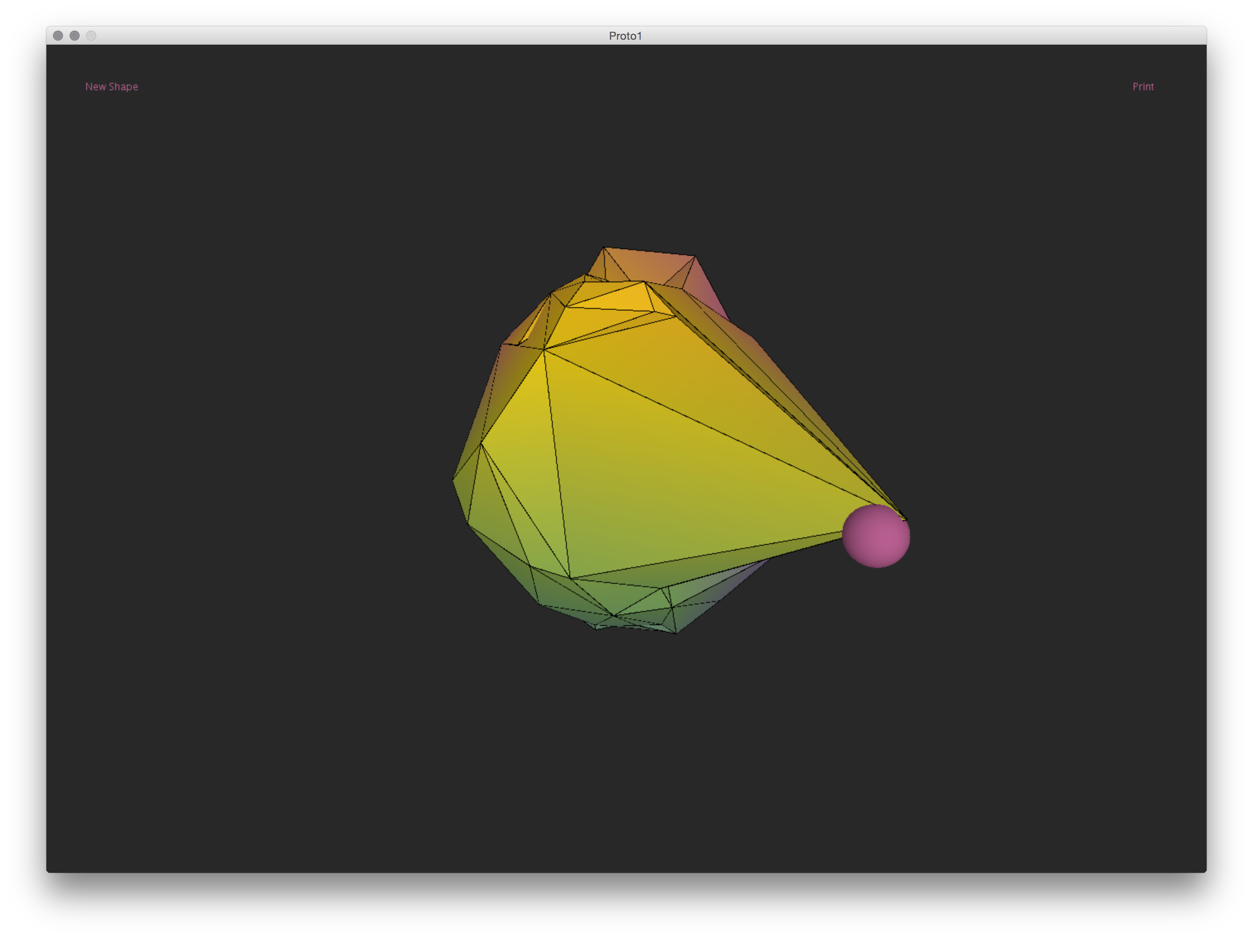Click the Print link
The width and height of the screenshot is (1253, 939).
tap(1142, 87)
